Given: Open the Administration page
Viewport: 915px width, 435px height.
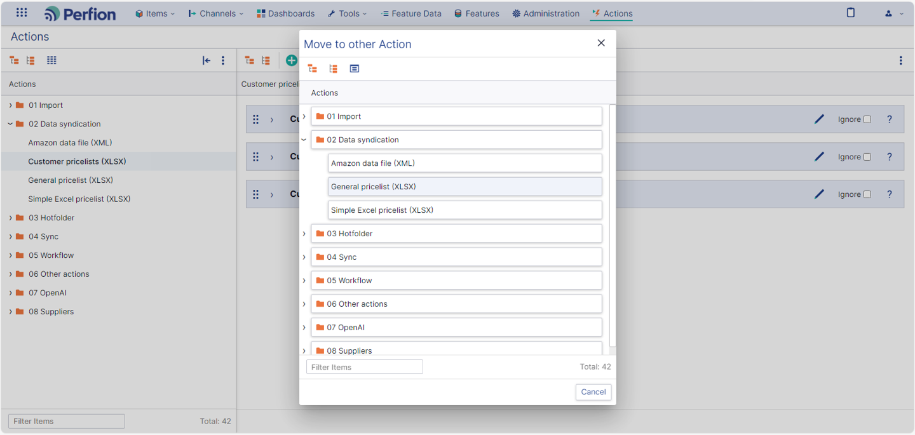Looking at the screenshot, I should click(546, 13).
